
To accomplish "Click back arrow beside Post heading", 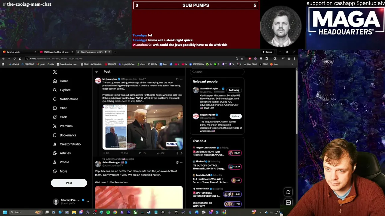I will click(x=97, y=72).
